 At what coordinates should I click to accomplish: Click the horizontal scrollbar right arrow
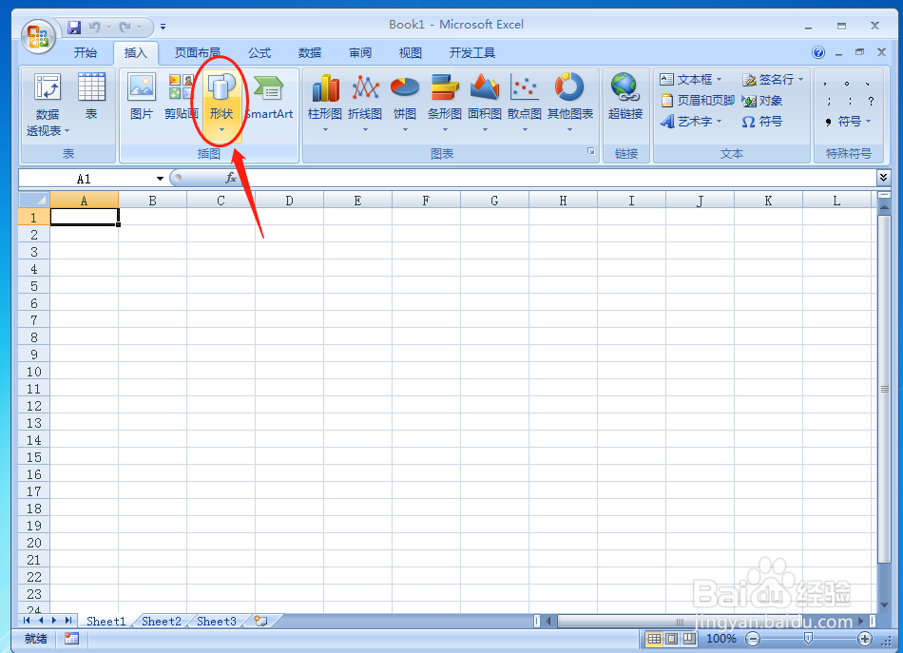click(861, 621)
